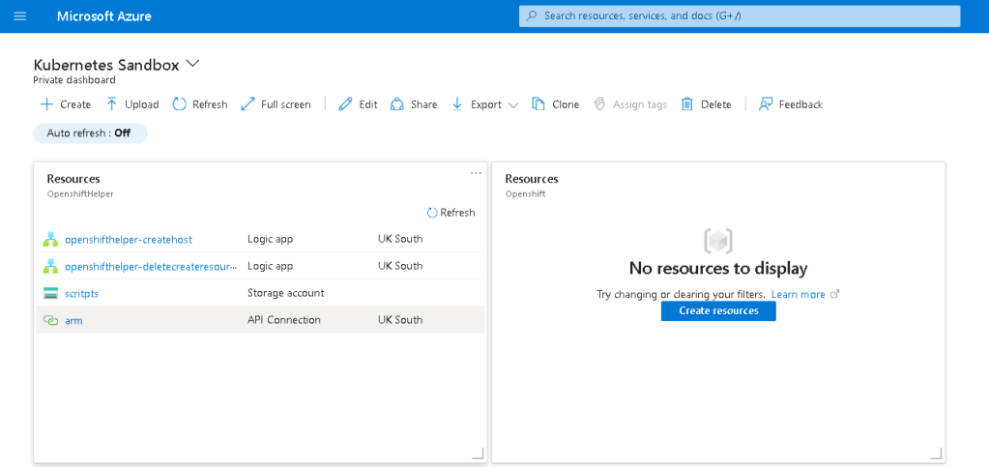
Task: Click "UK South" in the arm row
Action: point(400,320)
